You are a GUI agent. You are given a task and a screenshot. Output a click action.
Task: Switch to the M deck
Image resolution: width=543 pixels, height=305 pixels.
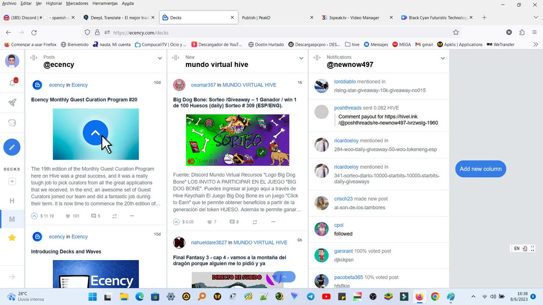(x=12, y=219)
